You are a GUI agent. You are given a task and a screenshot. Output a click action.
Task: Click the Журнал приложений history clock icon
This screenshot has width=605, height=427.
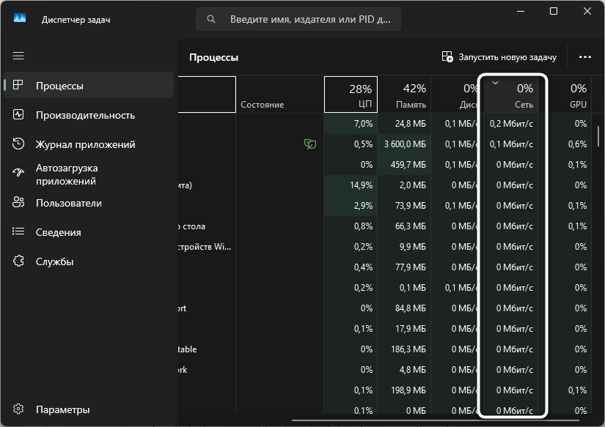click(x=18, y=144)
